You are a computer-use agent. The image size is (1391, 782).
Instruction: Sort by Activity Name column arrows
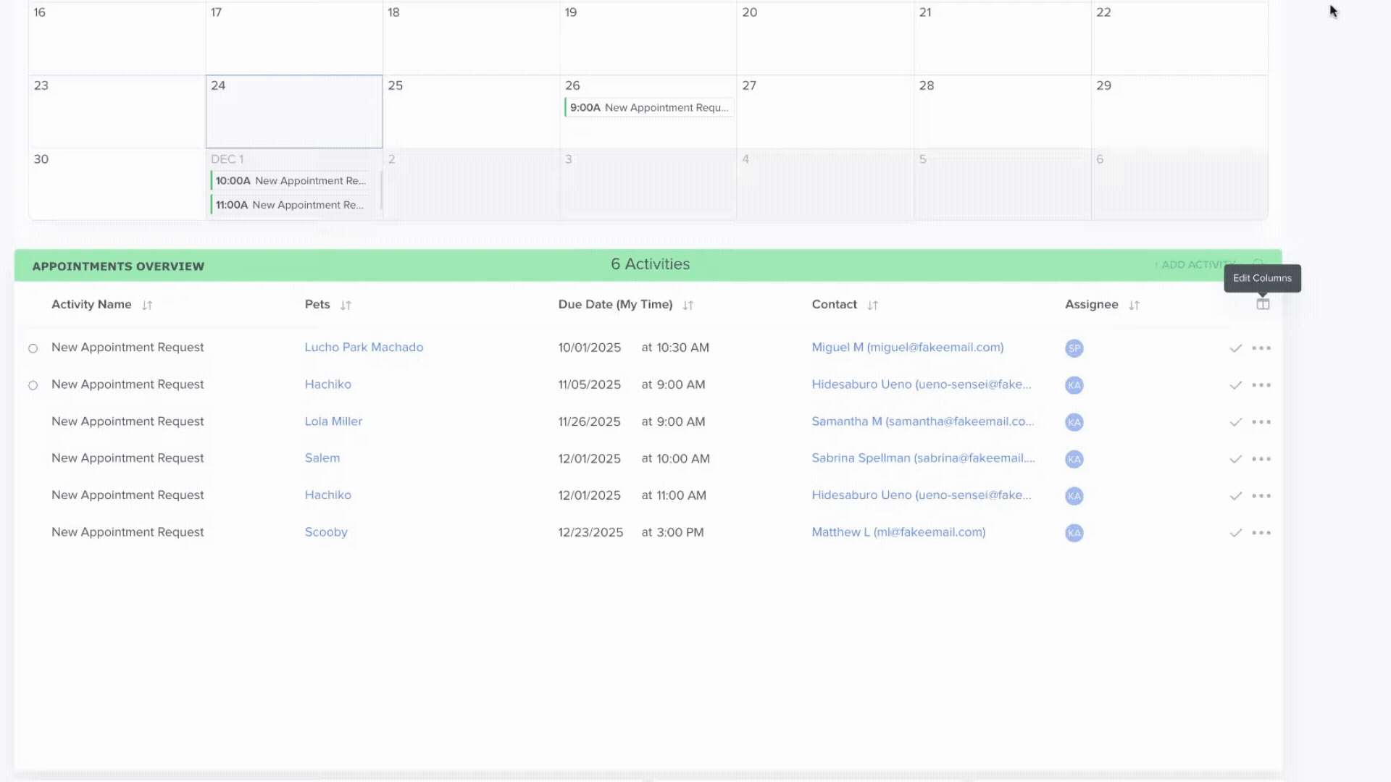coord(147,306)
